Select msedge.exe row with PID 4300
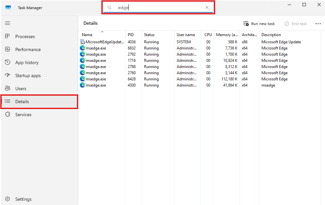Screen dimensions: 325x205 (96, 85)
